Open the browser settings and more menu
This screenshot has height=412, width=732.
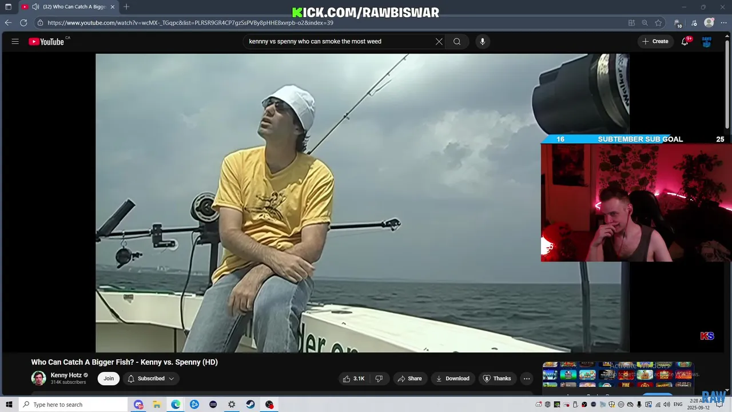click(x=723, y=23)
